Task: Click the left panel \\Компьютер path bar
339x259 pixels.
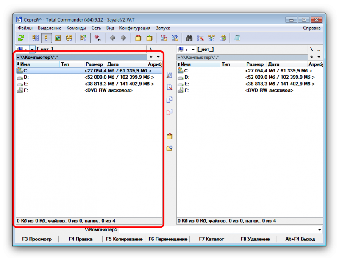Action: (x=81, y=57)
